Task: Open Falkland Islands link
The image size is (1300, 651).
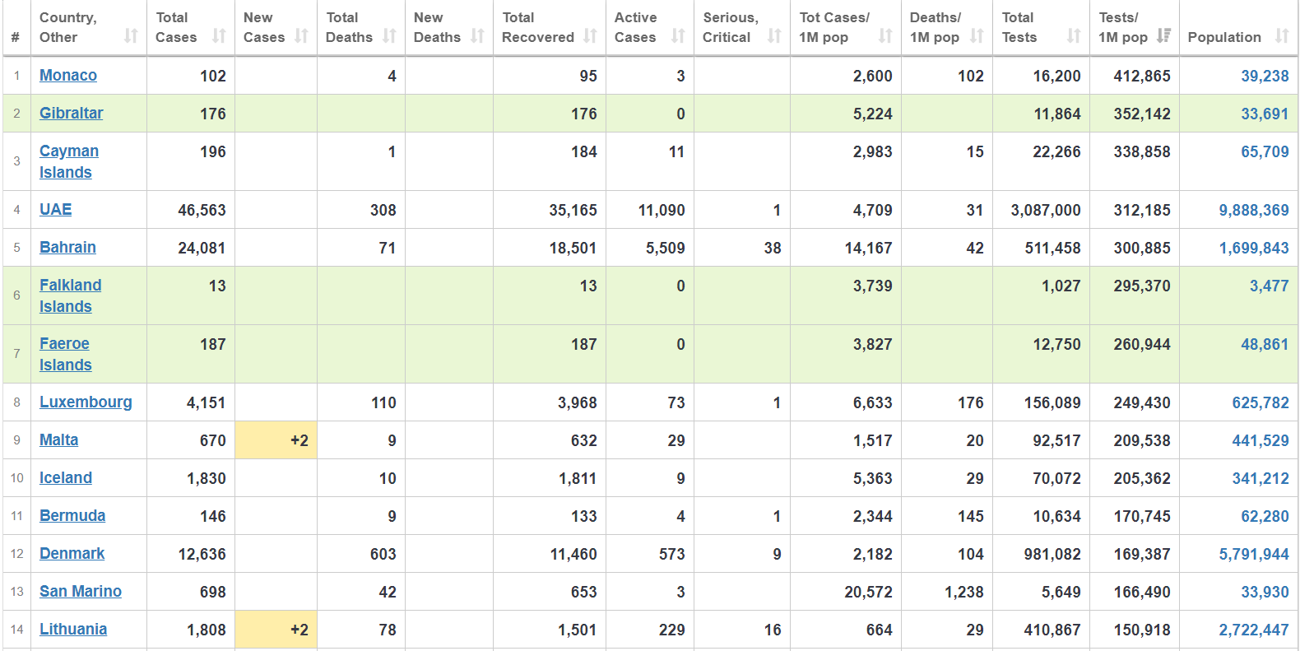Action: pos(71,295)
